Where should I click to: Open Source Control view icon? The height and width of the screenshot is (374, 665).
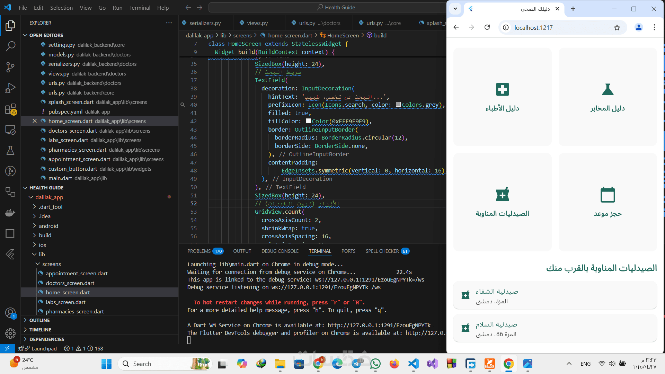pos(10,67)
